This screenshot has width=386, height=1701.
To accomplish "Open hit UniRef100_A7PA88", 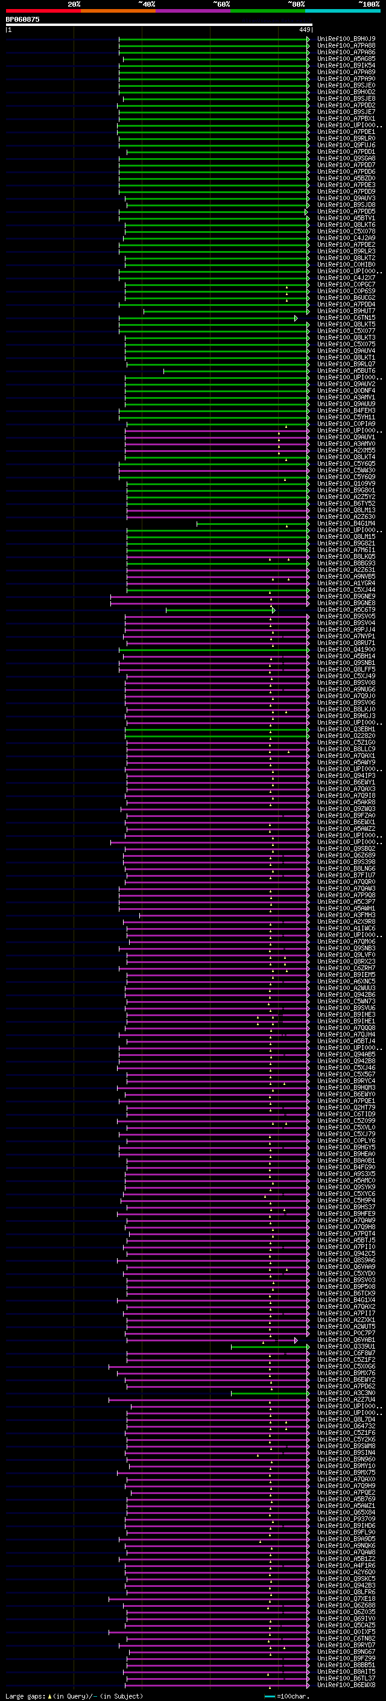I will (x=346, y=46).
